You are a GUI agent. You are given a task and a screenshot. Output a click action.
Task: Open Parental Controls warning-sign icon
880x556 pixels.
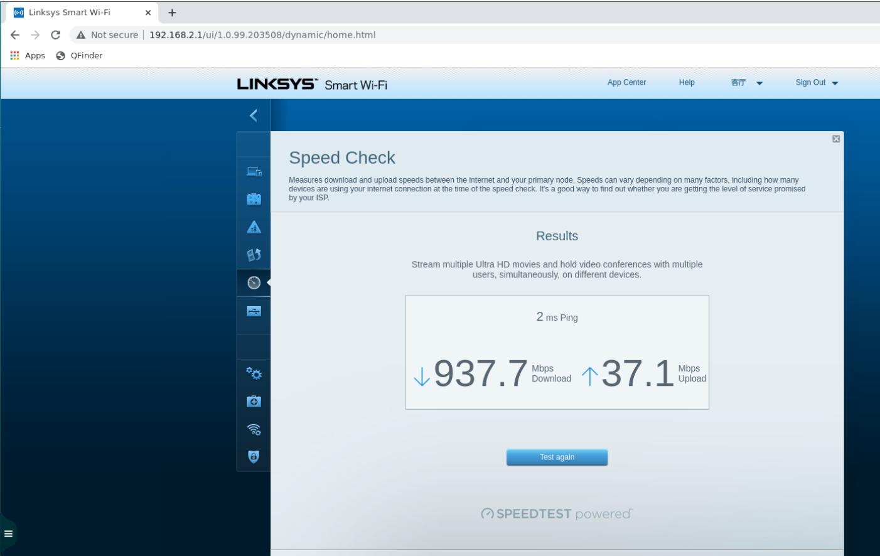pyautogui.click(x=254, y=227)
